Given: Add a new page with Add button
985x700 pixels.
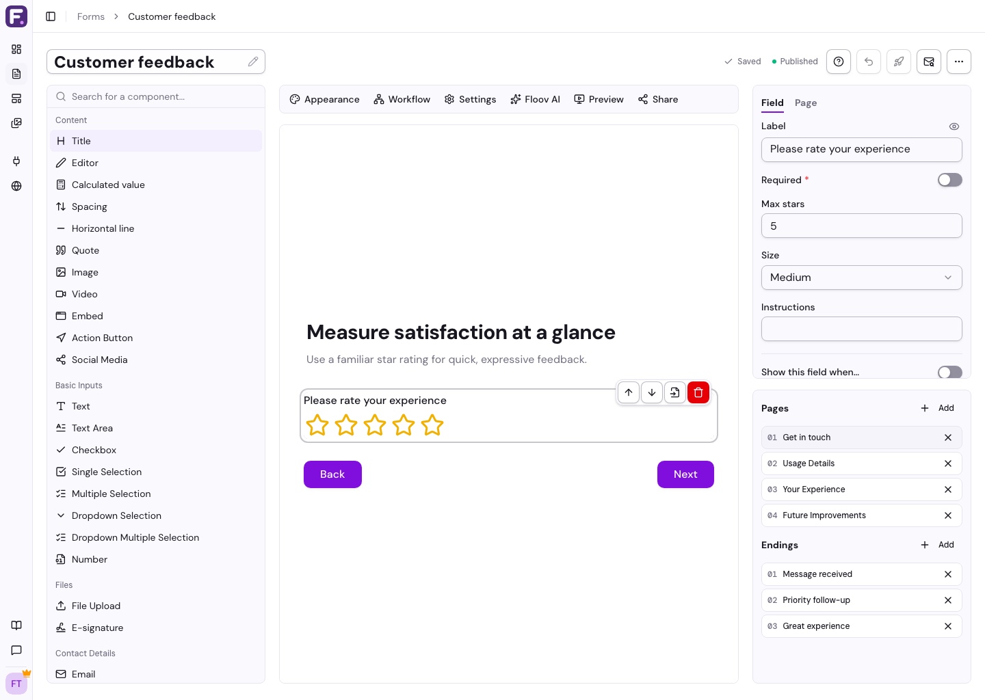Looking at the screenshot, I should [937, 408].
